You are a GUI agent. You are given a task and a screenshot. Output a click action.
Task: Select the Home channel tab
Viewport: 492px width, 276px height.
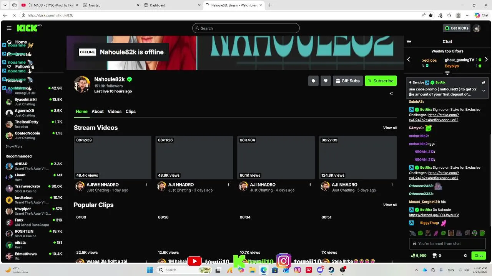[81, 112]
